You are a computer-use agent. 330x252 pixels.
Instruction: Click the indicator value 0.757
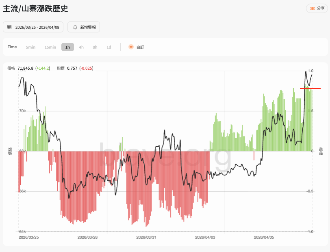pos(72,68)
